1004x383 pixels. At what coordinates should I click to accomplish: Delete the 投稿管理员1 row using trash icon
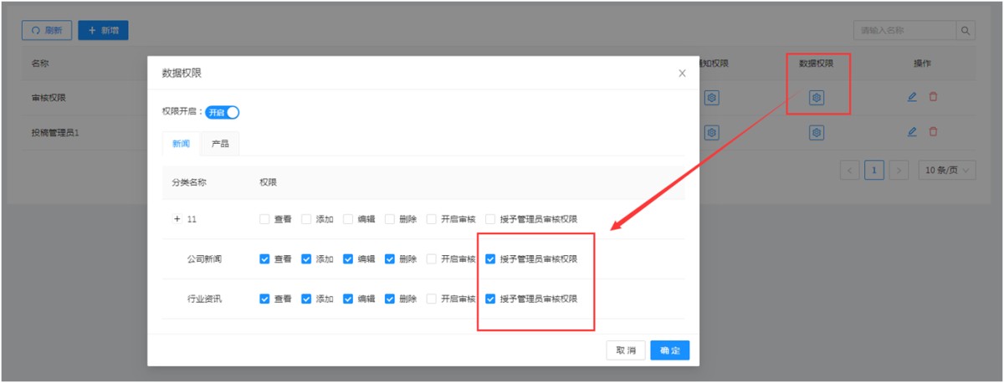tap(933, 132)
